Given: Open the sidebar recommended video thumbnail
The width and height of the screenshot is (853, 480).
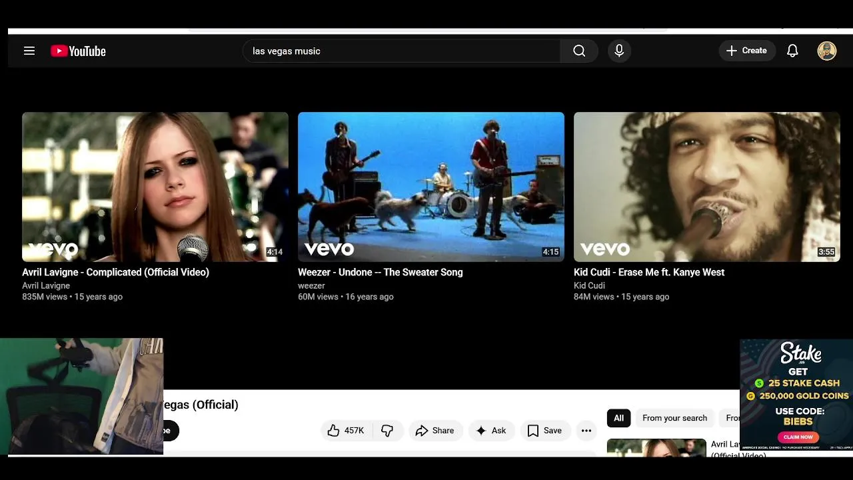Looking at the screenshot, I should pos(656,447).
